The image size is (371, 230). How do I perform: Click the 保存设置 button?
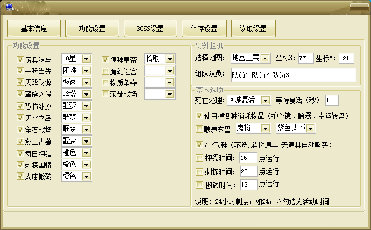tap(204, 29)
